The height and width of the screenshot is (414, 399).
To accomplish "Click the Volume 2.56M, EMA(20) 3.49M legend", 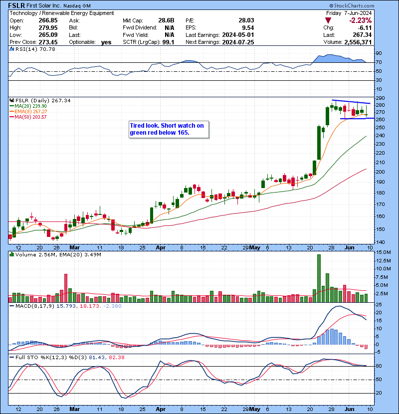I will pos(58,254).
